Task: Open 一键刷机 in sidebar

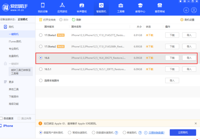Action: point(18,34)
